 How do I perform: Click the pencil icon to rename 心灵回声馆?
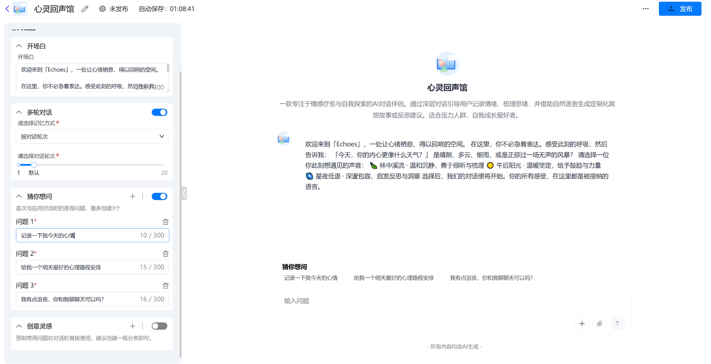tap(85, 9)
